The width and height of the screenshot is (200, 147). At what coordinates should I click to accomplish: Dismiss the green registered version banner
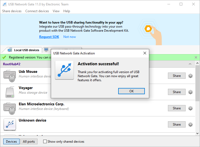click(x=196, y=57)
